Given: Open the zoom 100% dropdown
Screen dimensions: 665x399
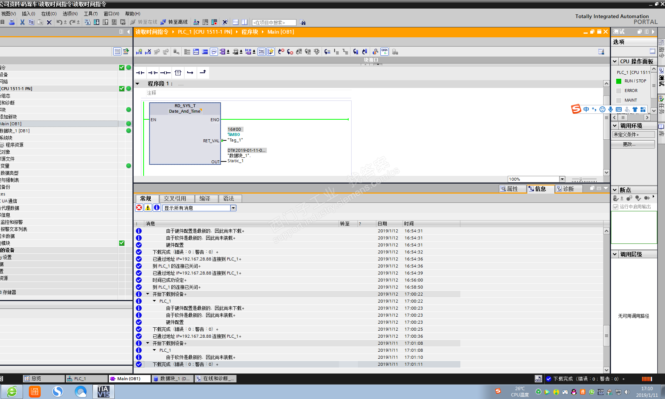Looking at the screenshot, I should click(x=562, y=179).
